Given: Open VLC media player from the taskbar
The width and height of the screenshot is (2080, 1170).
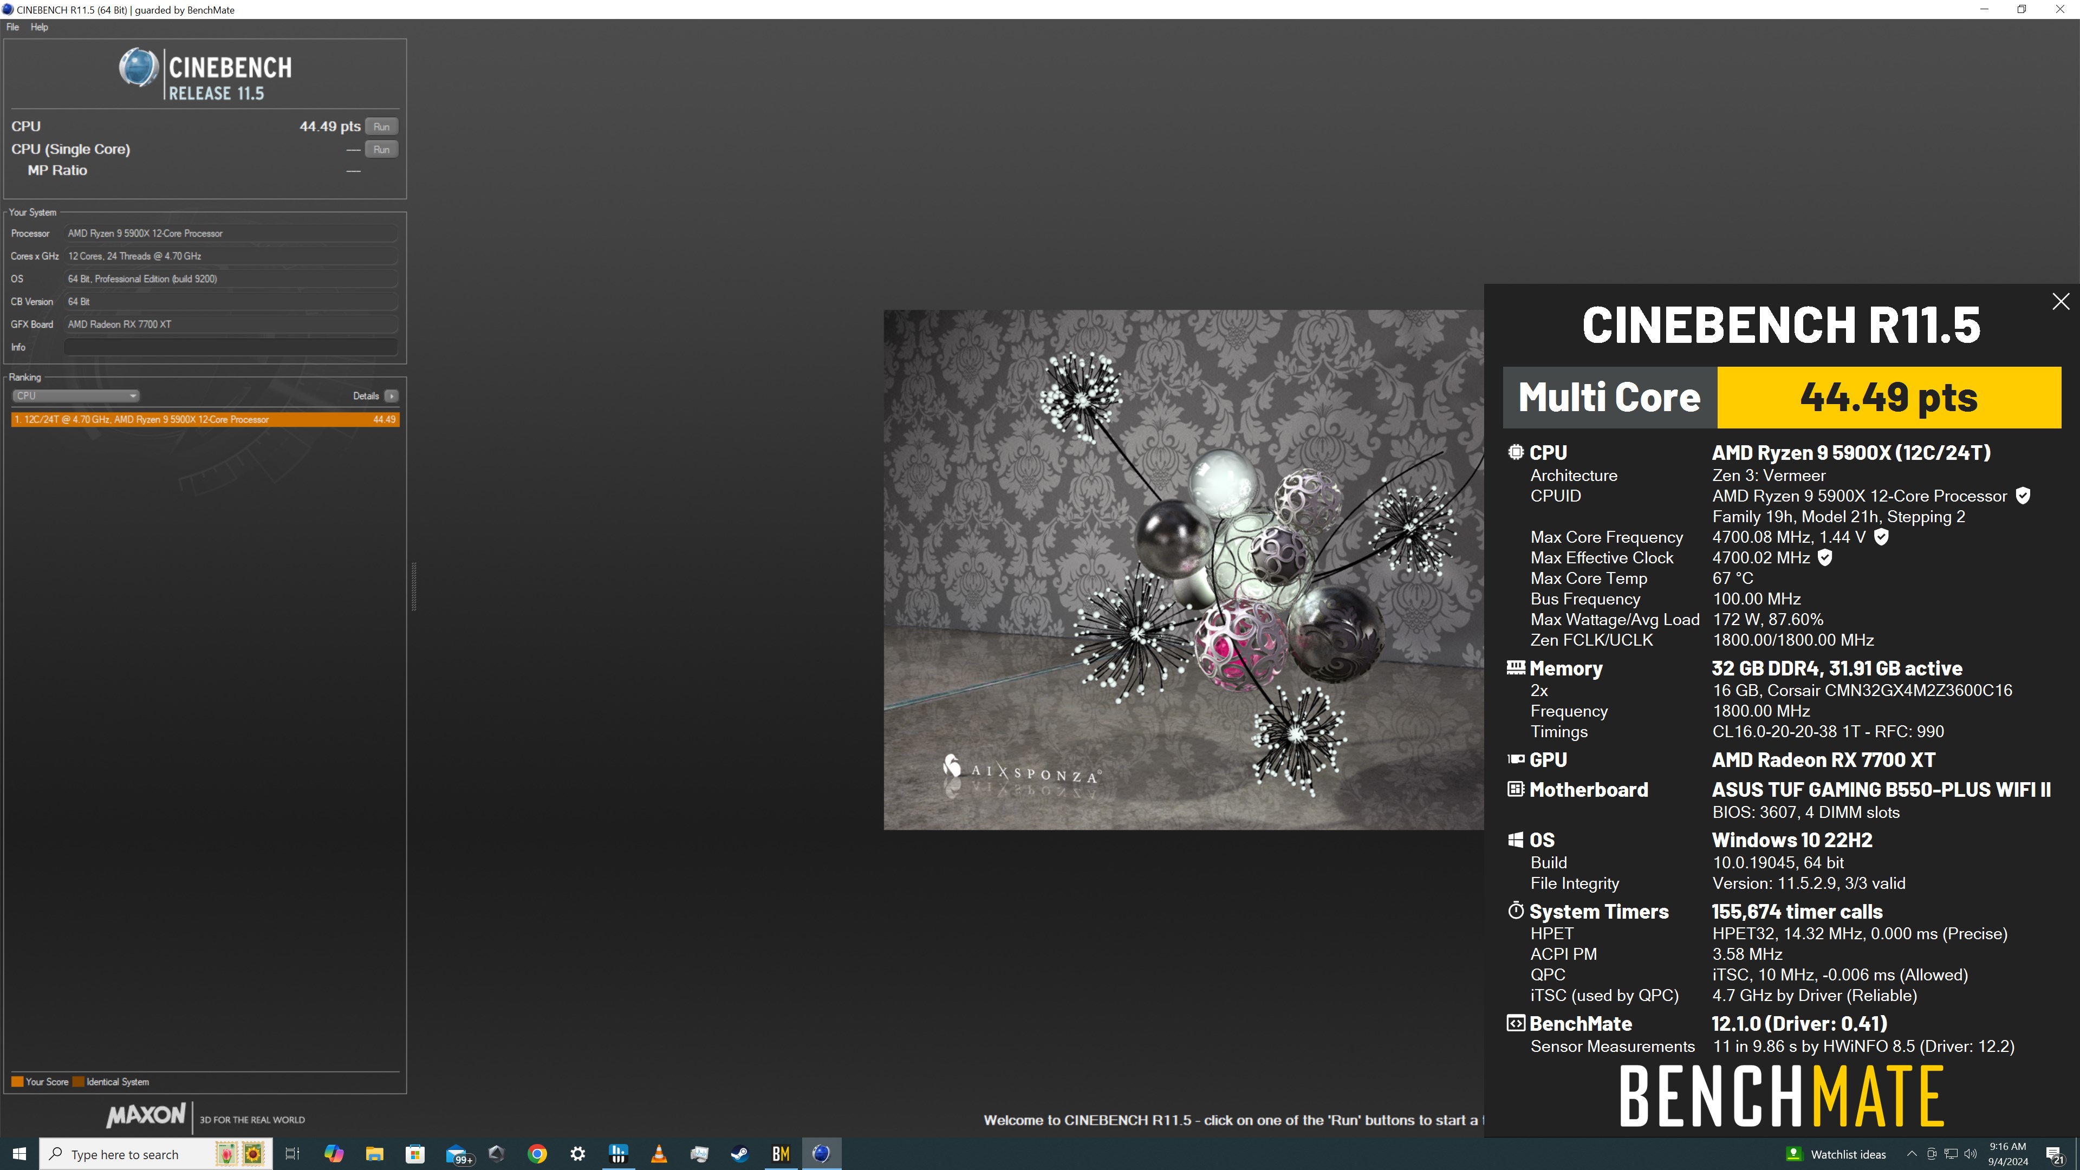Looking at the screenshot, I should coord(659,1154).
